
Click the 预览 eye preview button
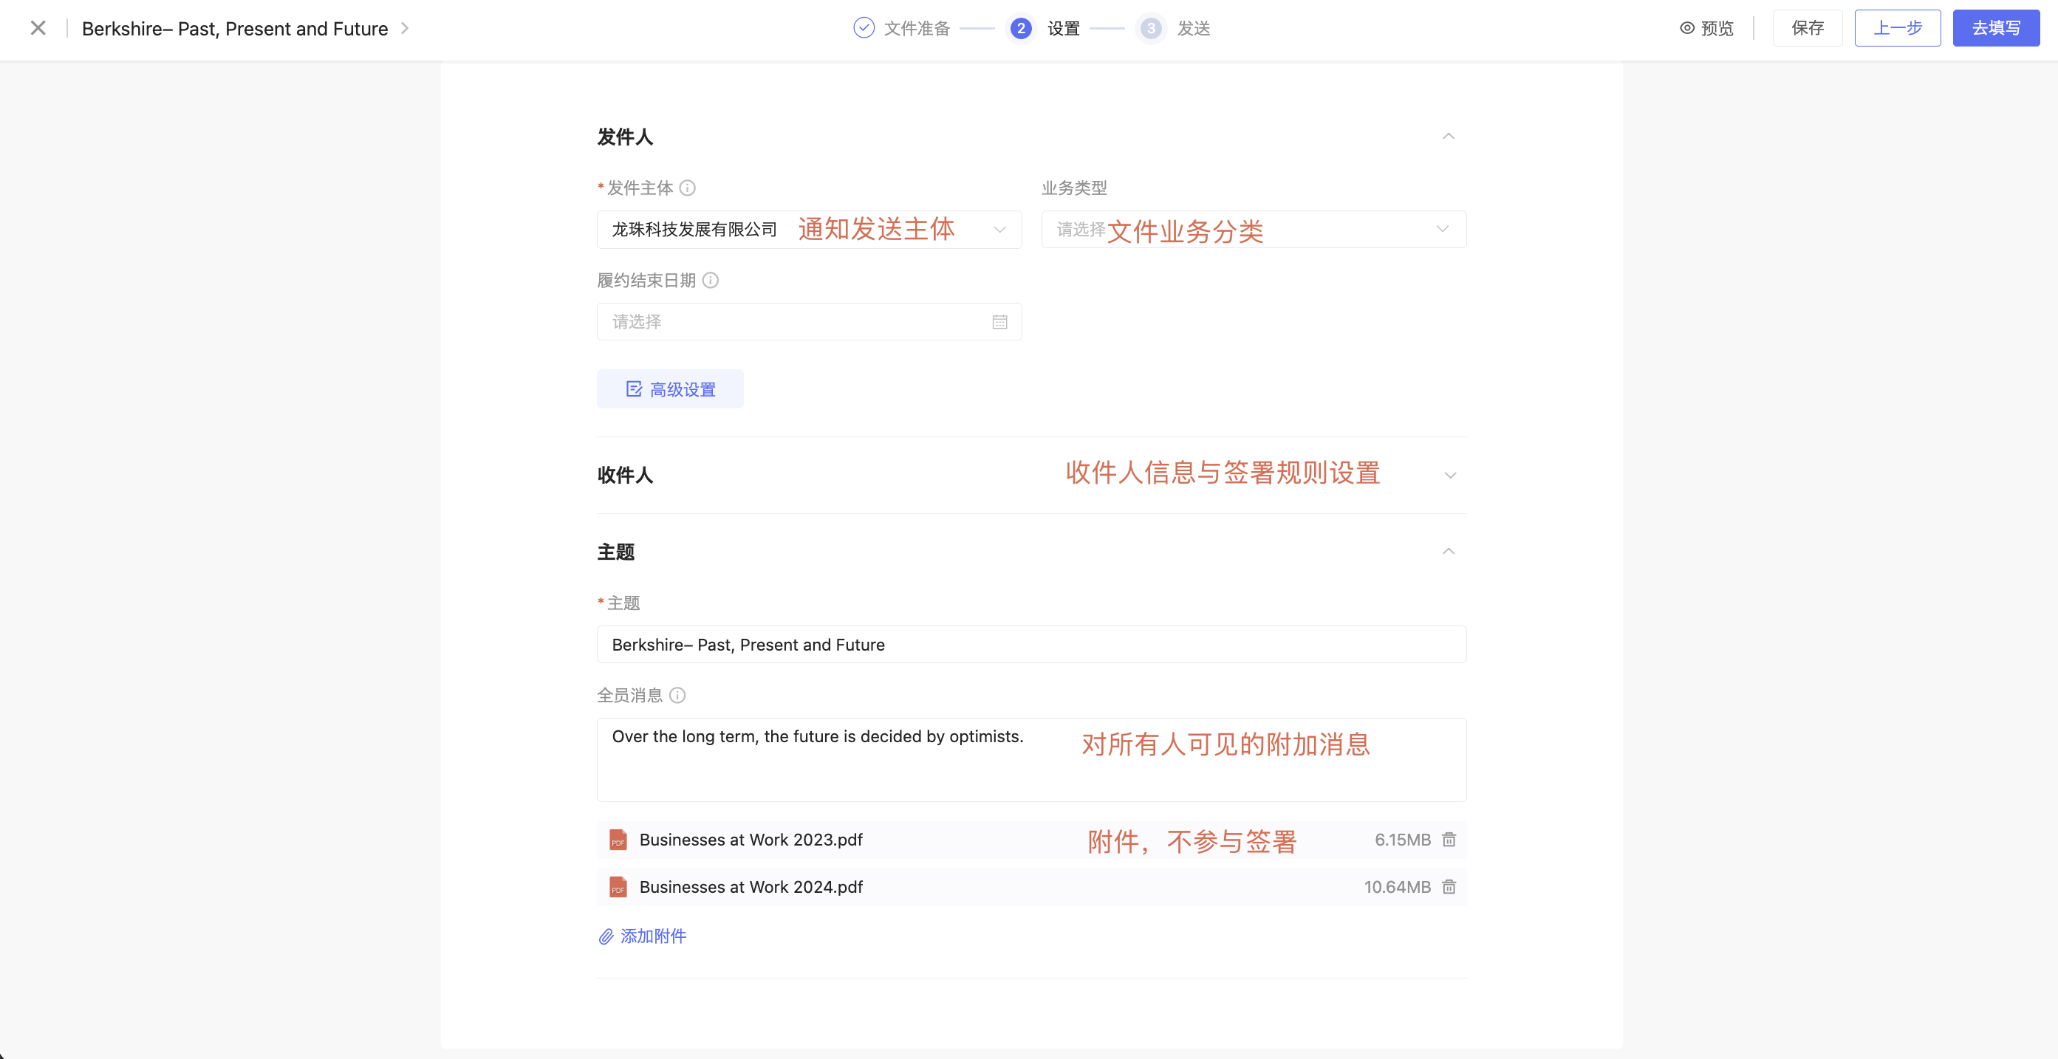(x=1706, y=28)
